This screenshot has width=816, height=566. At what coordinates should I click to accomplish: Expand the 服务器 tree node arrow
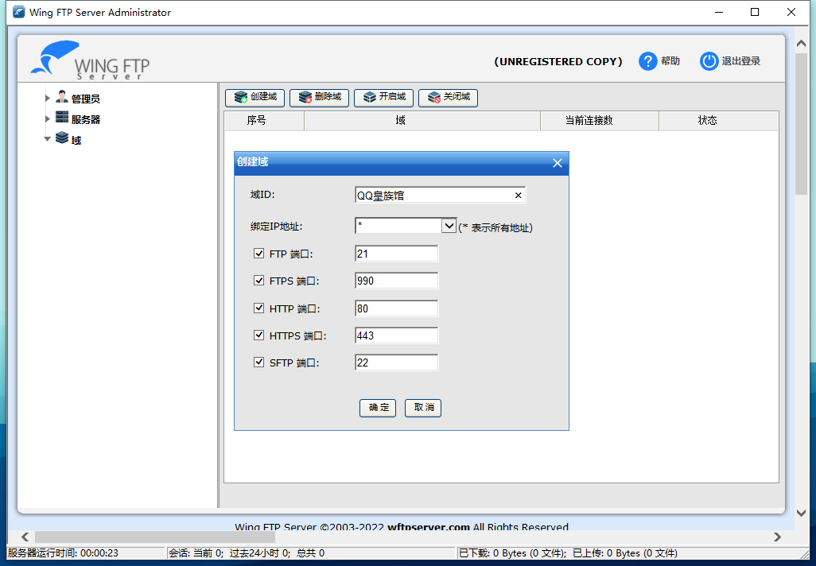[x=48, y=118]
